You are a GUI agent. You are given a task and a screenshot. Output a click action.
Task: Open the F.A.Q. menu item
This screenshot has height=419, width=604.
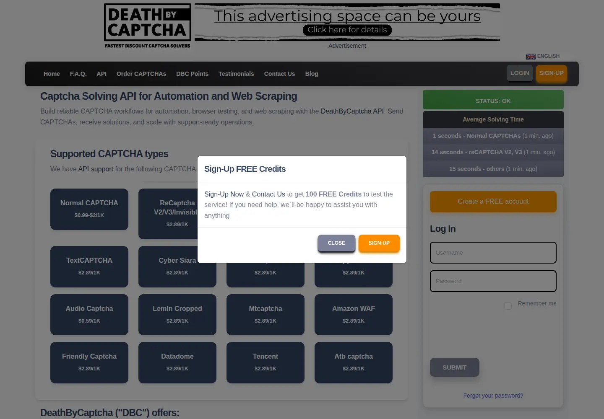click(78, 74)
